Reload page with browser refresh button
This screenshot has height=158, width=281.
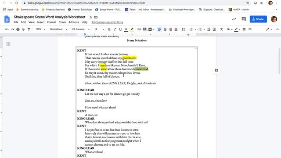17,3
